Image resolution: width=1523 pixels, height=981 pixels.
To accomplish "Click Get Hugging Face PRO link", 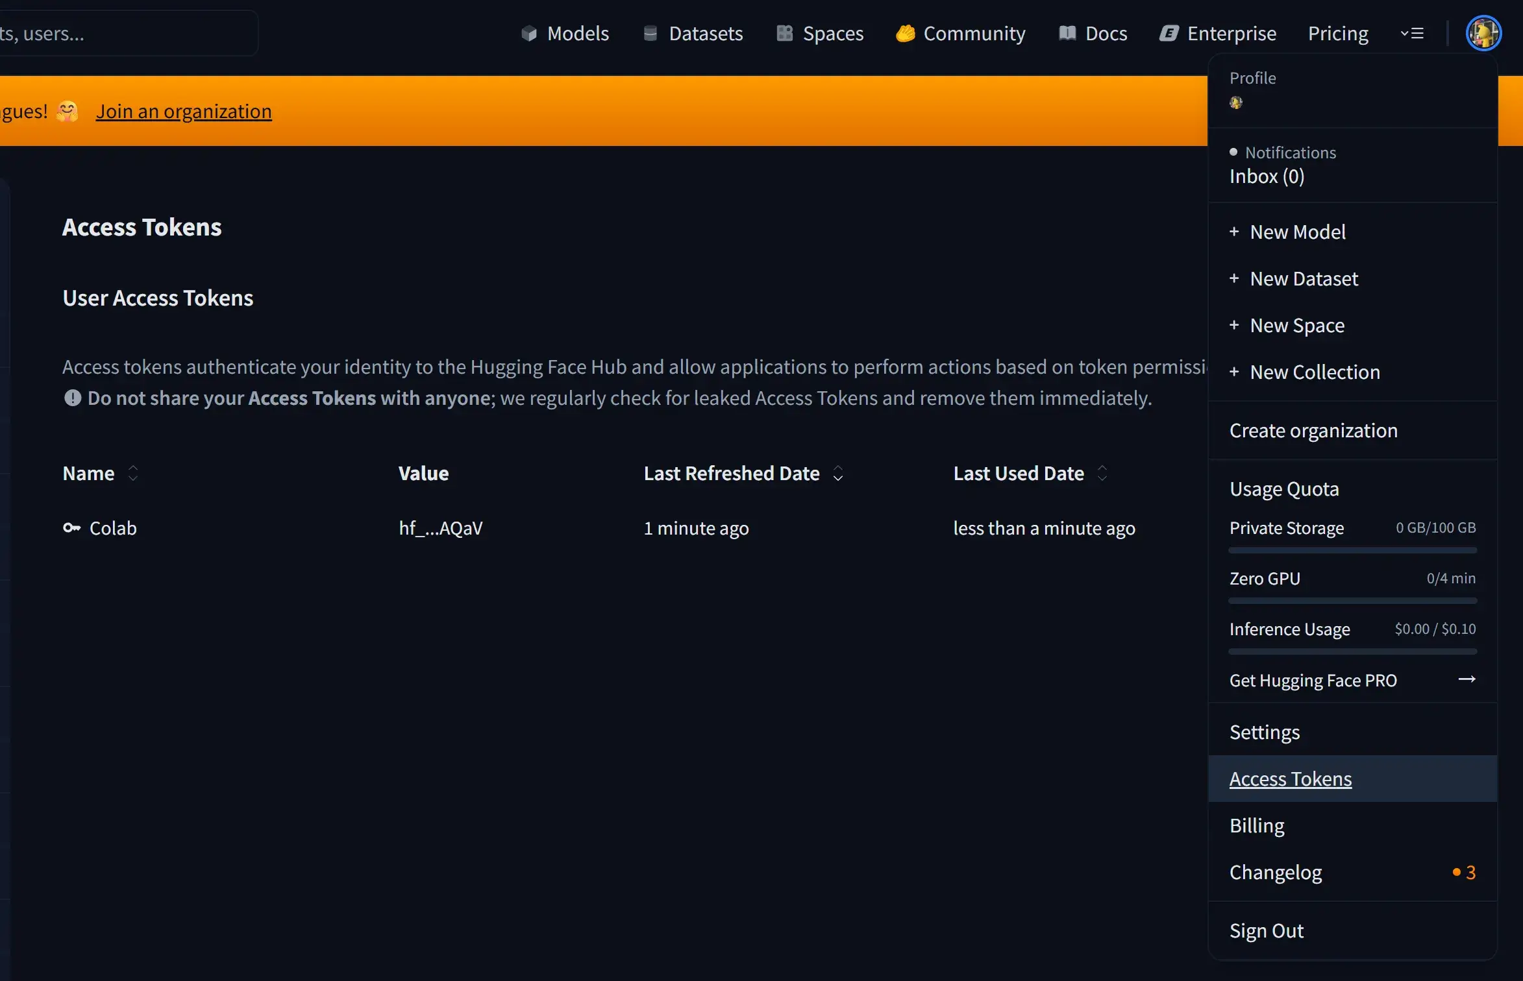I will point(1313,680).
